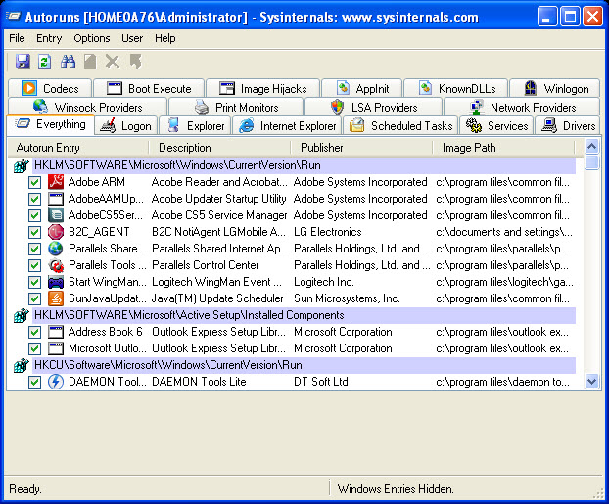Open the Internet Explorer tab
Image resolution: width=609 pixels, height=504 pixels.
click(287, 126)
